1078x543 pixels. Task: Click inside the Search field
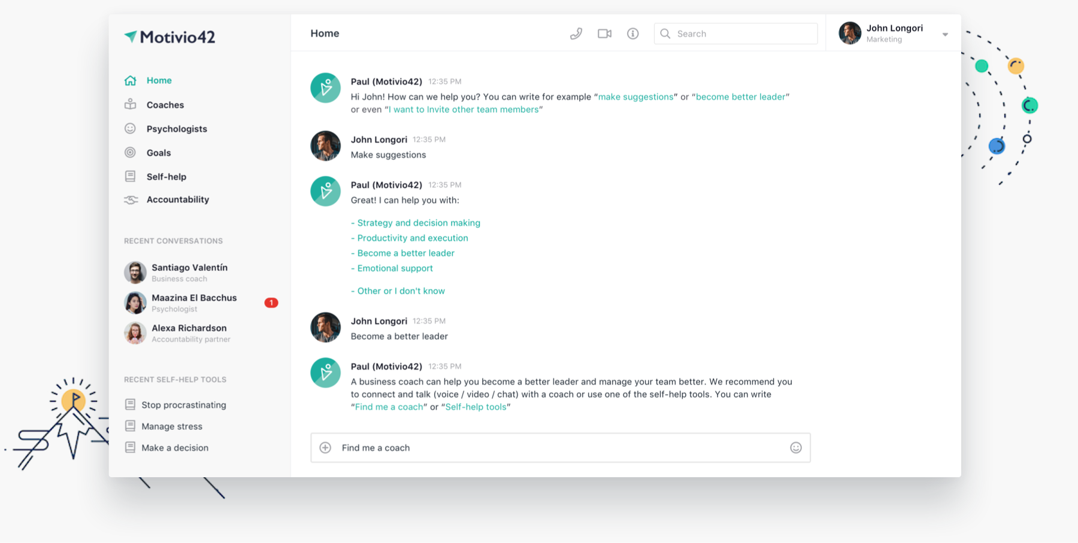pos(735,33)
